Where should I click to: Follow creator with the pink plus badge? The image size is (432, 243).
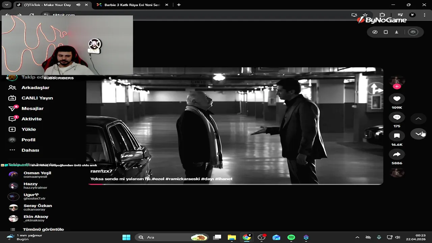[x=397, y=86]
